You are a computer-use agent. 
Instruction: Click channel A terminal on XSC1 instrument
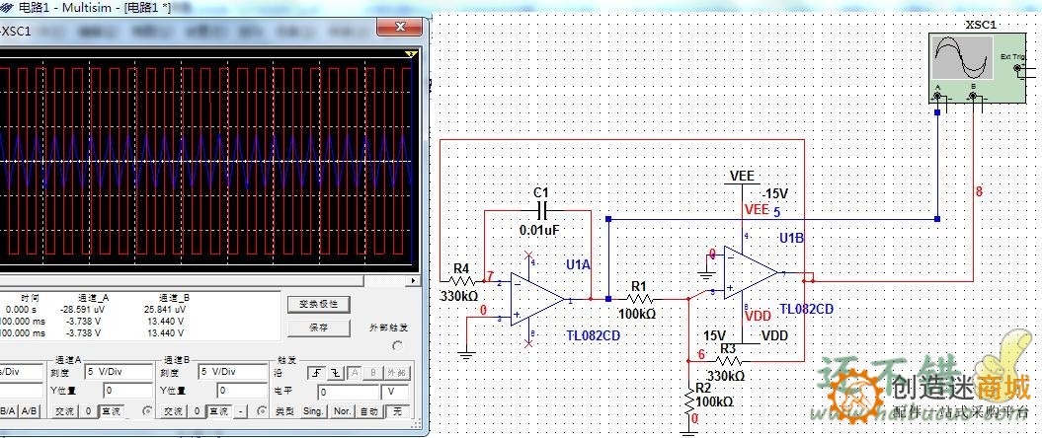(937, 97)
